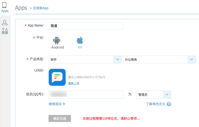The height and width of the screenshot is (127, 199).
Task: Click the App Name label
Action: [36, 26]
